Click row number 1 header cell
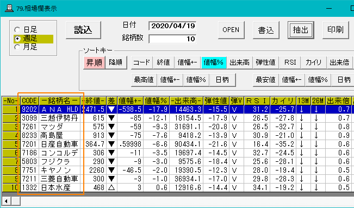This screenshot has width=354, height=208. click(x=11, y=109)
